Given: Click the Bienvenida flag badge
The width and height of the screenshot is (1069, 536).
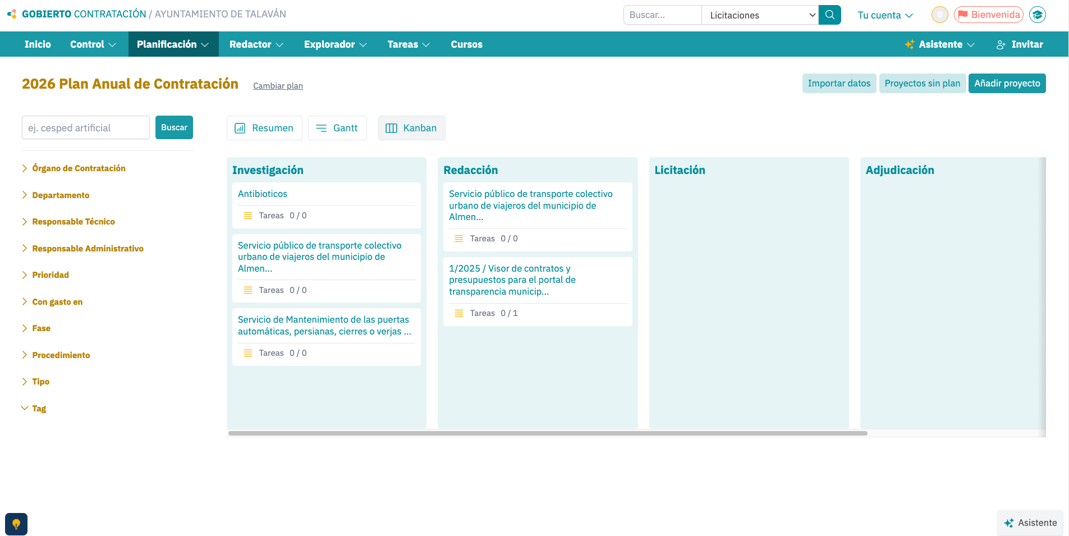Looking at the screenshot, I should click(x=988, y=15).
